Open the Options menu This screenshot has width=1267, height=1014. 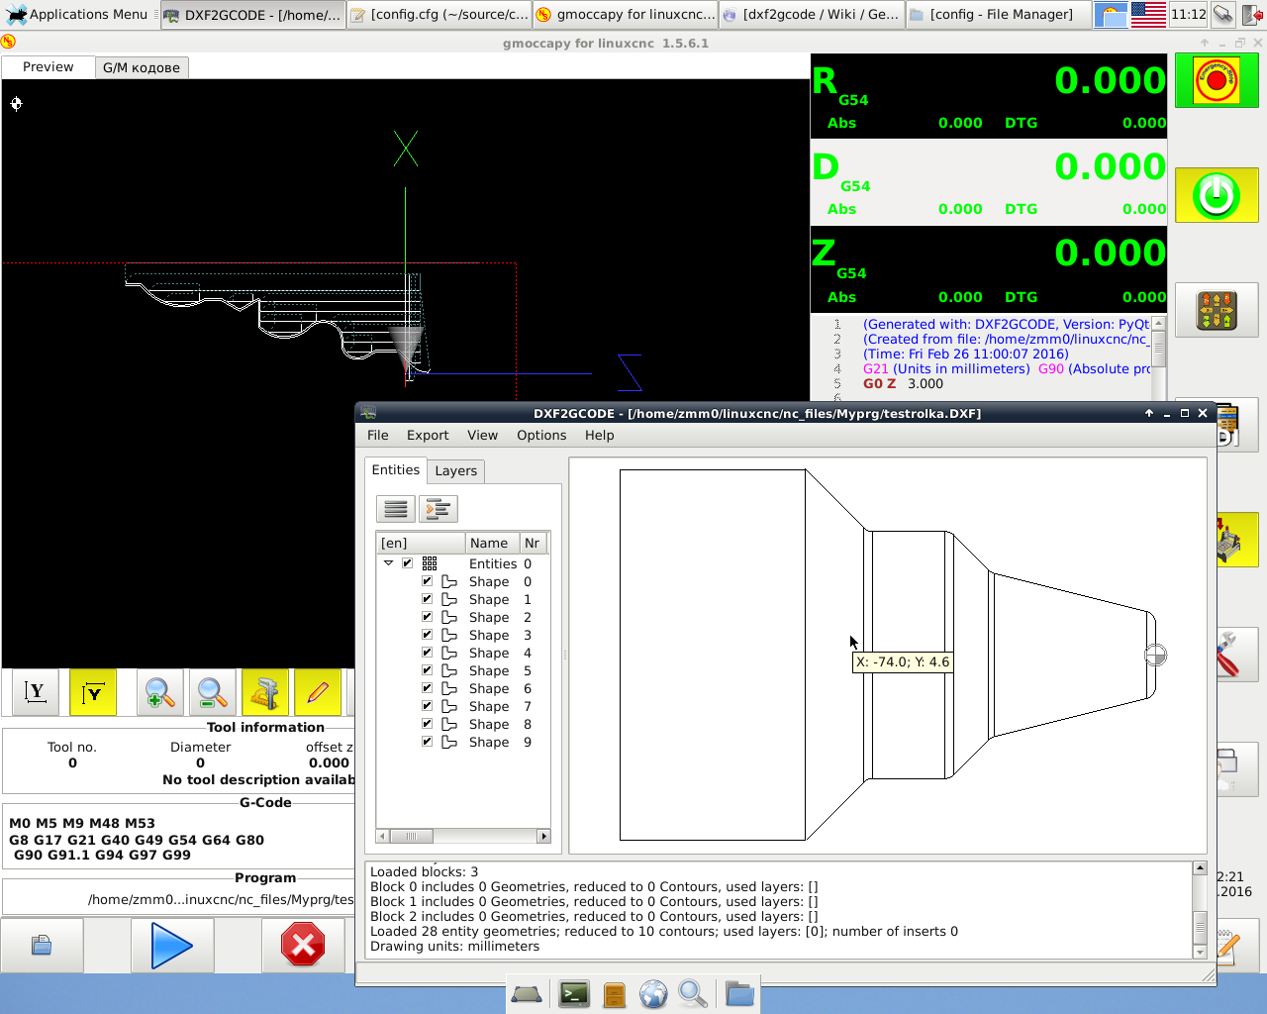(x=540, y=435)
